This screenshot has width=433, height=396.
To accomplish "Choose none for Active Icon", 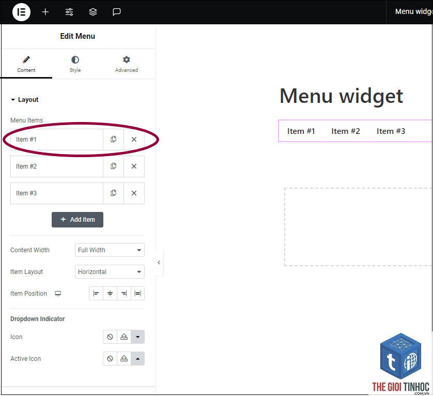I will pos(110,358).
